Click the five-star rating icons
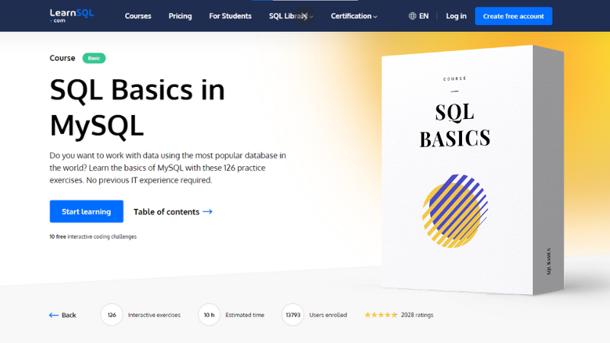610x343 pixels. click(380, 315)
